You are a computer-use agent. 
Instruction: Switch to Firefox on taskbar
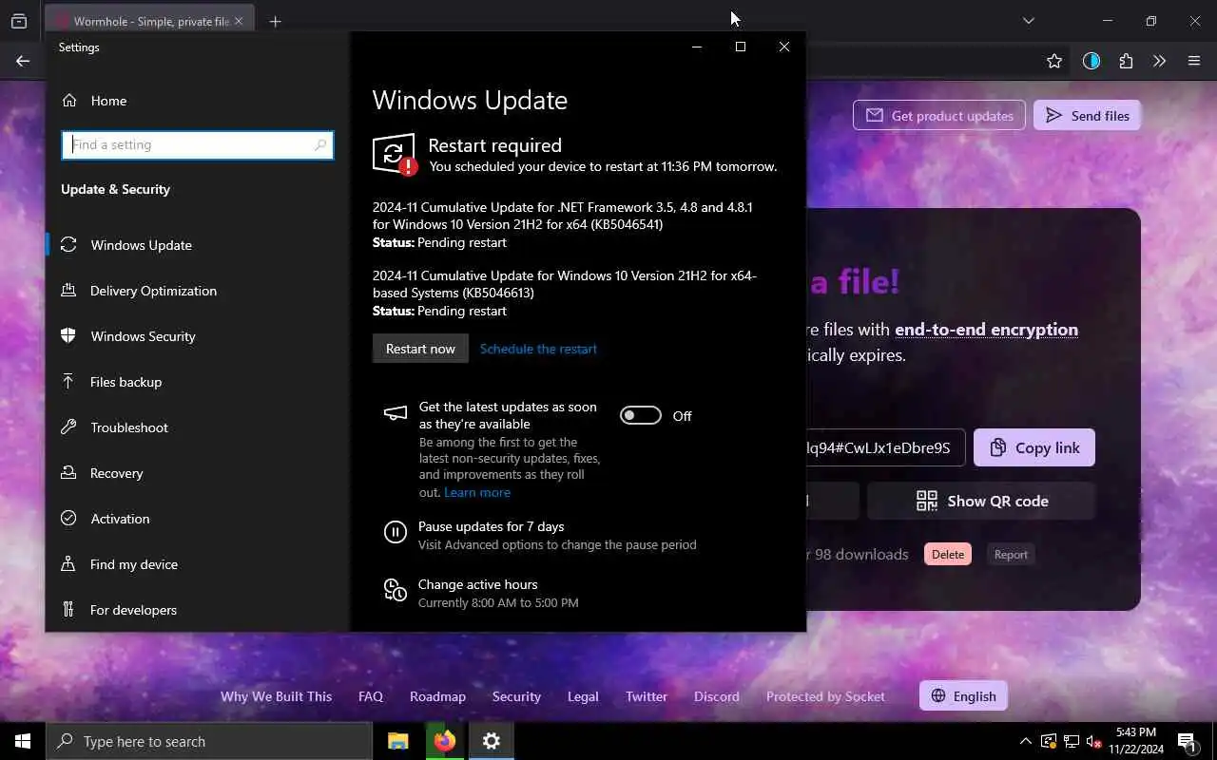pyautogui.click(x=444, y=741)
